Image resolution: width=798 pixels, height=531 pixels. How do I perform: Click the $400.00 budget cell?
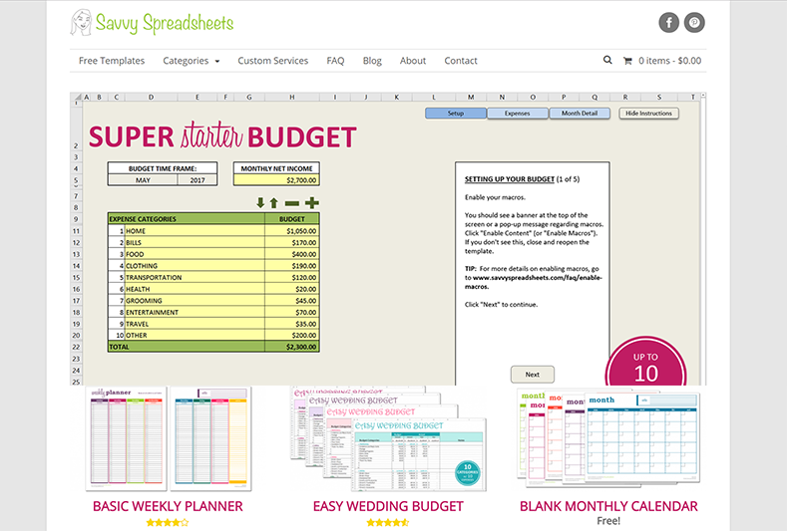pyautogui.click(x=292, y=254)
